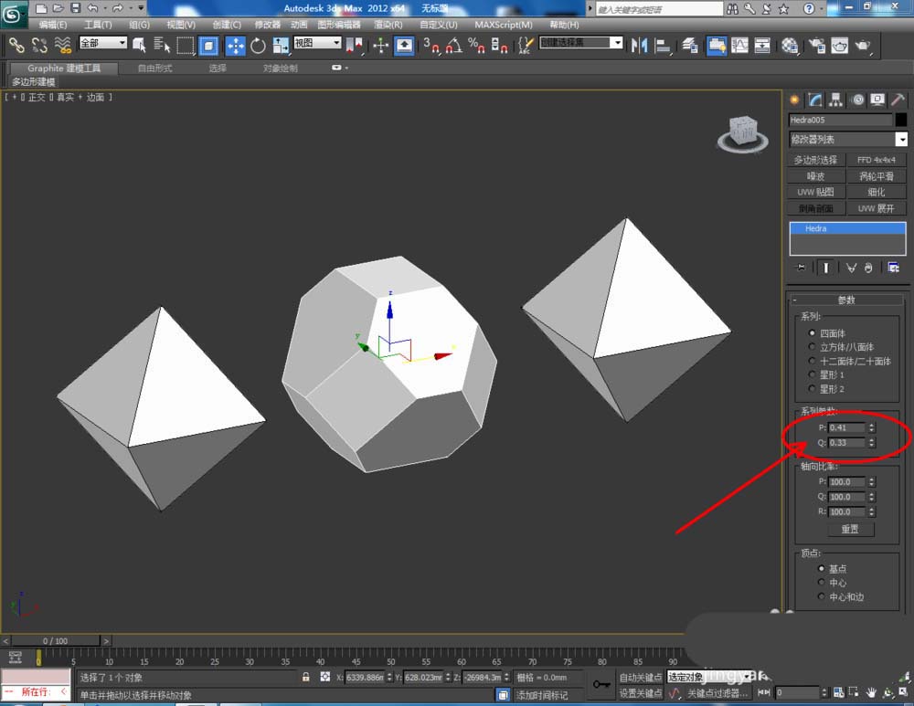The image size is (914, 706).
Task: Toggle the Percent Snap icon
Action: 476,46
